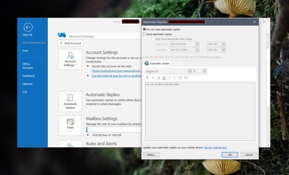
Task: Increase the paragraph indent
Action: click(185, 78)
